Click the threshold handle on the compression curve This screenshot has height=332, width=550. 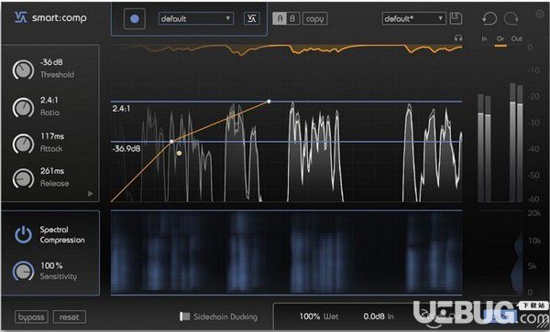[171, 142]
